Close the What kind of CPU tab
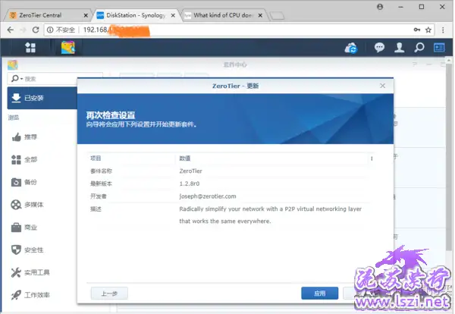This screenshot has width=455, height=314. point(260,15)
